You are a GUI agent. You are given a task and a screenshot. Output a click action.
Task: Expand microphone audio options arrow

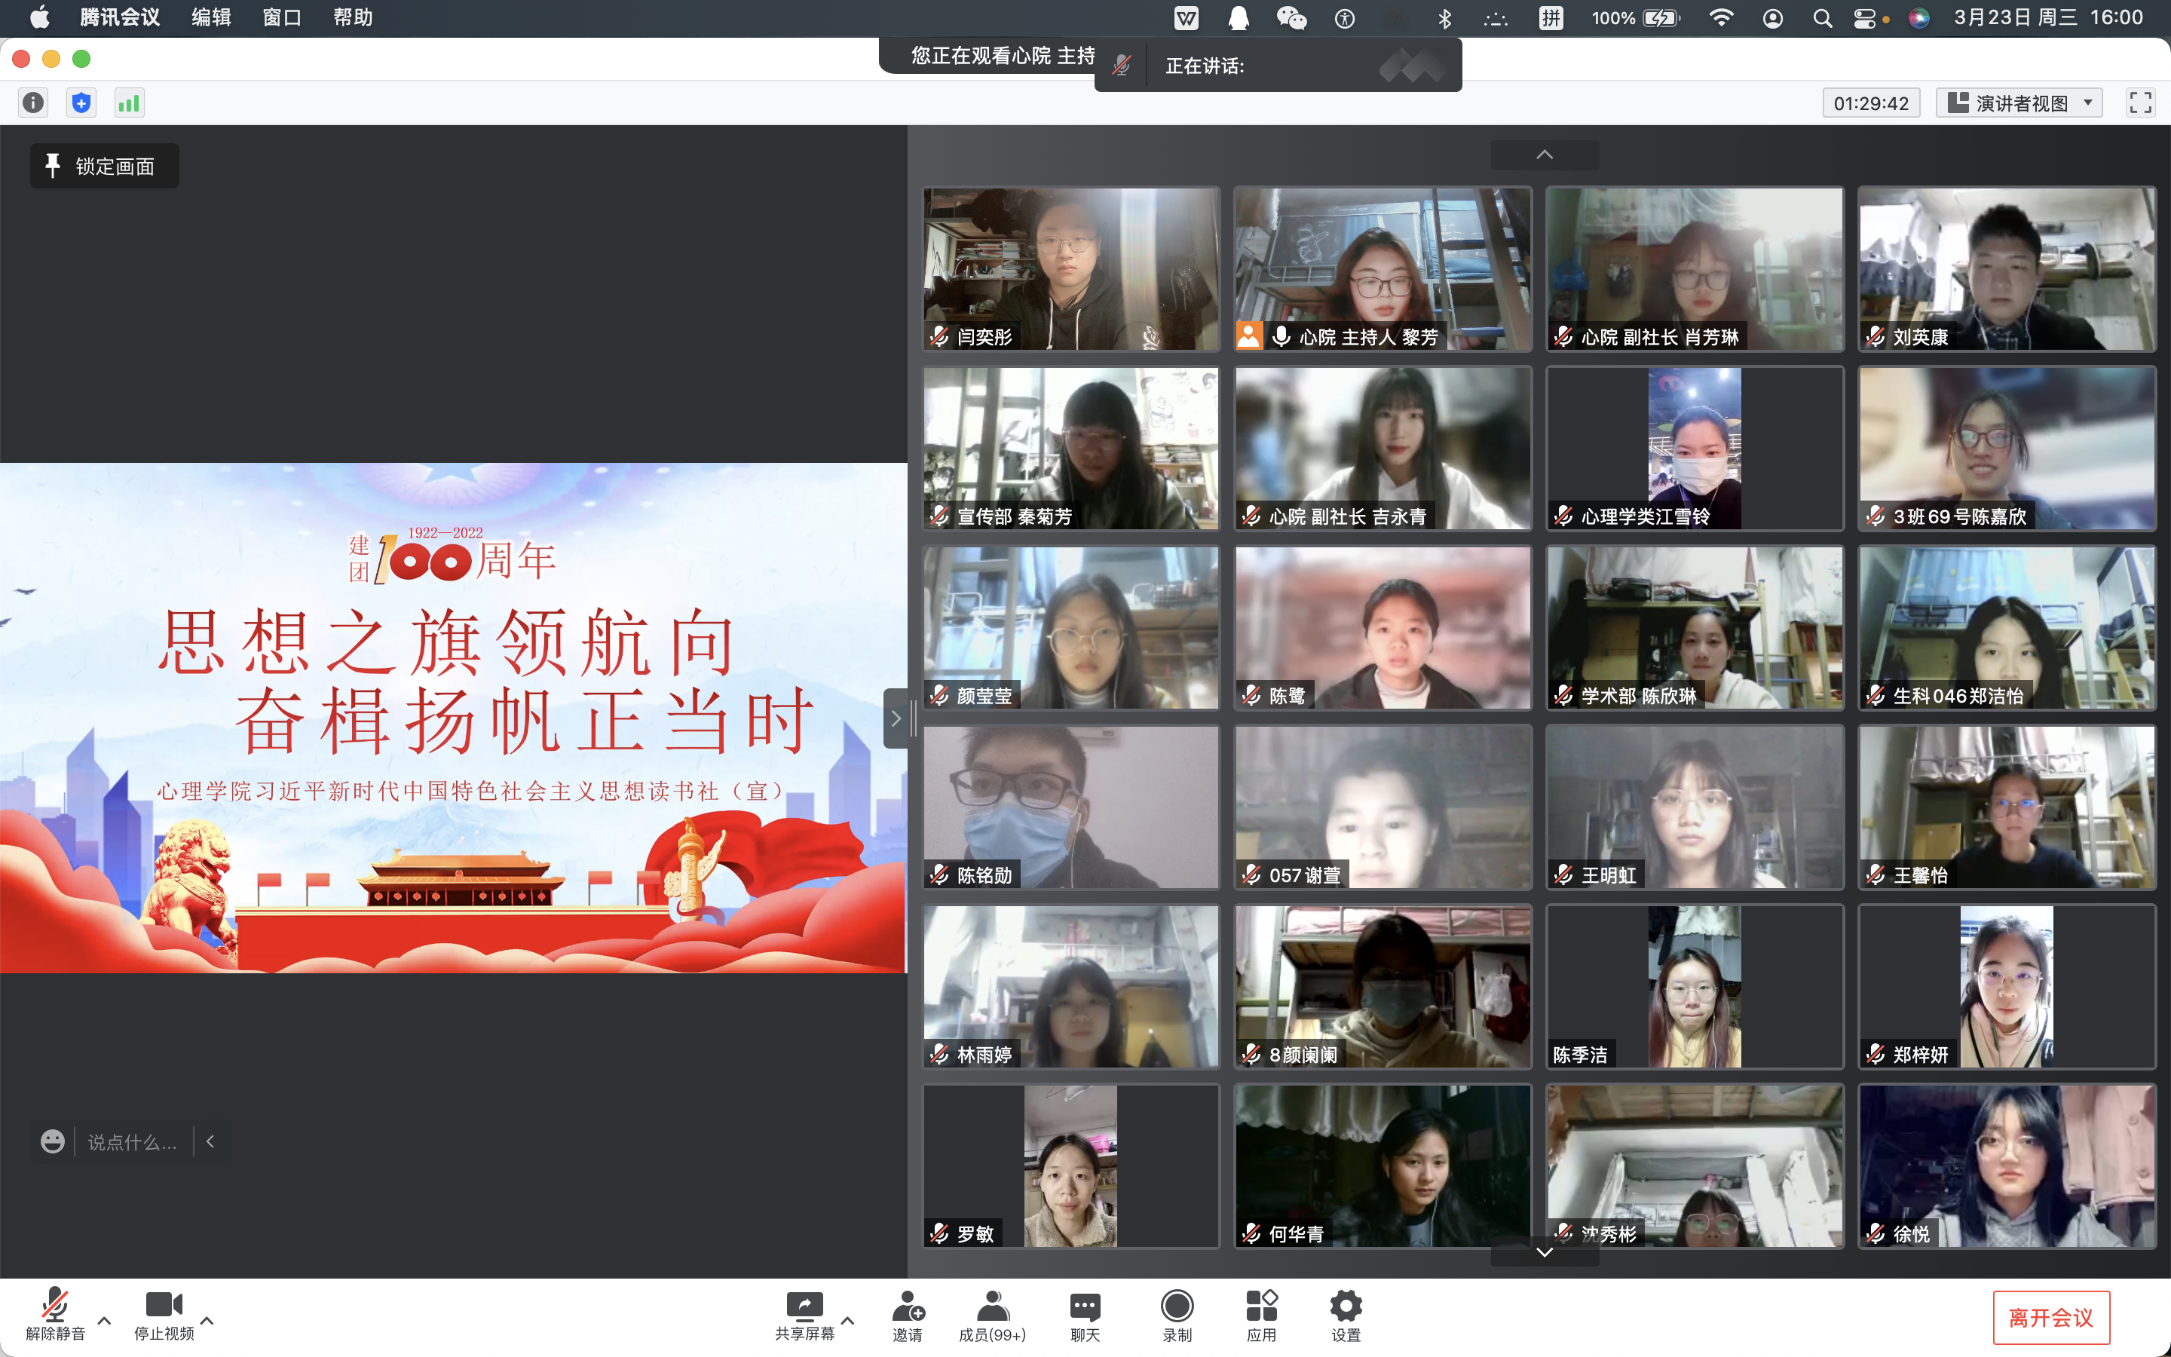point(104,1320)
